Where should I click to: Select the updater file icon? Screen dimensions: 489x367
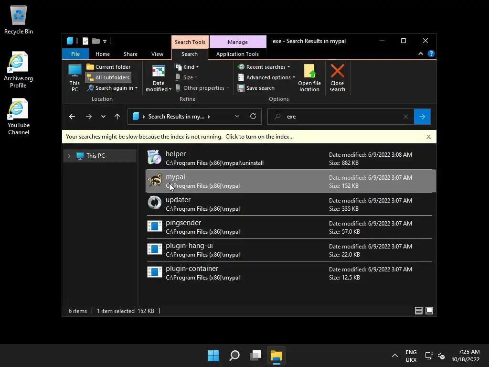coord(154,203)
